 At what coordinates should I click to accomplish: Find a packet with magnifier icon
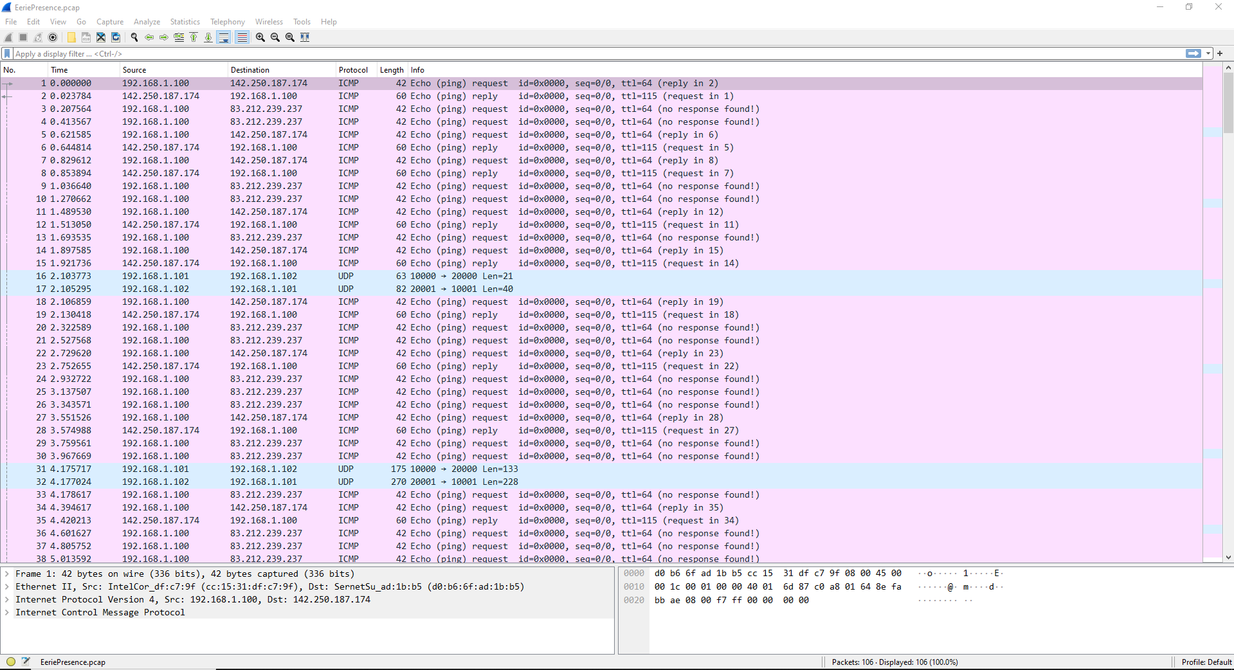point(134,37)
